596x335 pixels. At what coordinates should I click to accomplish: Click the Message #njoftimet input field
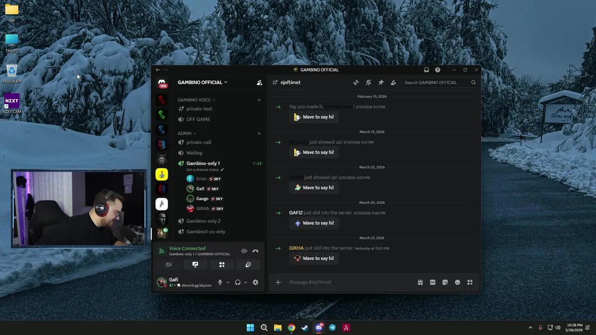click(350, 282)
